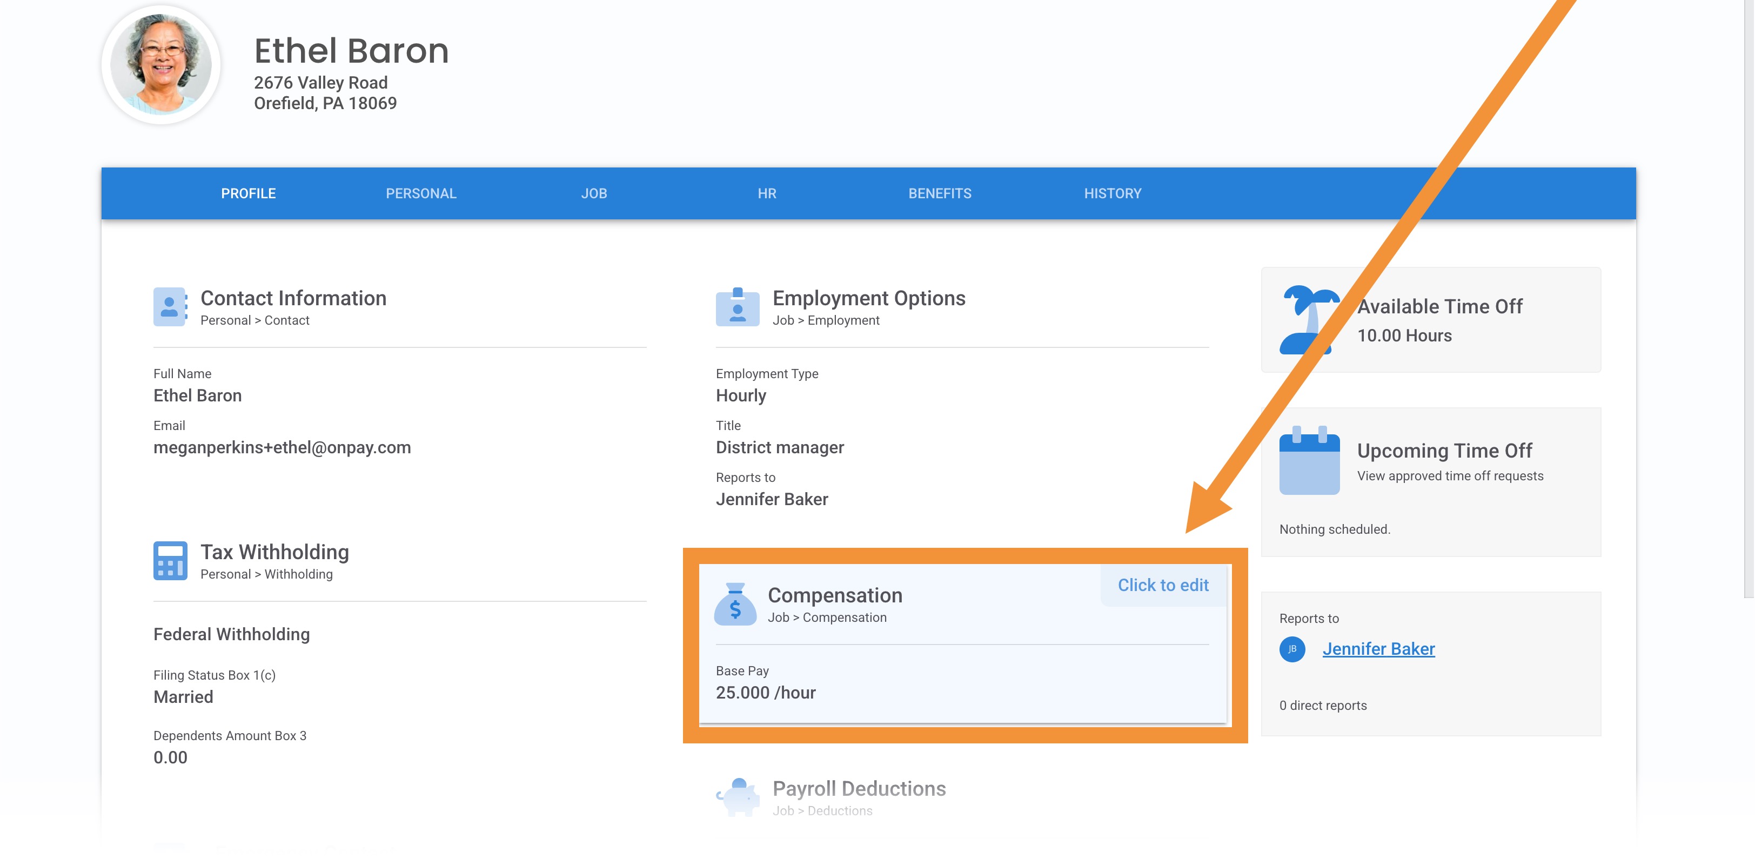View the HISTORY tab
The width and height of the screenshot is (1755, 859).
click(x=1113, y=193)
